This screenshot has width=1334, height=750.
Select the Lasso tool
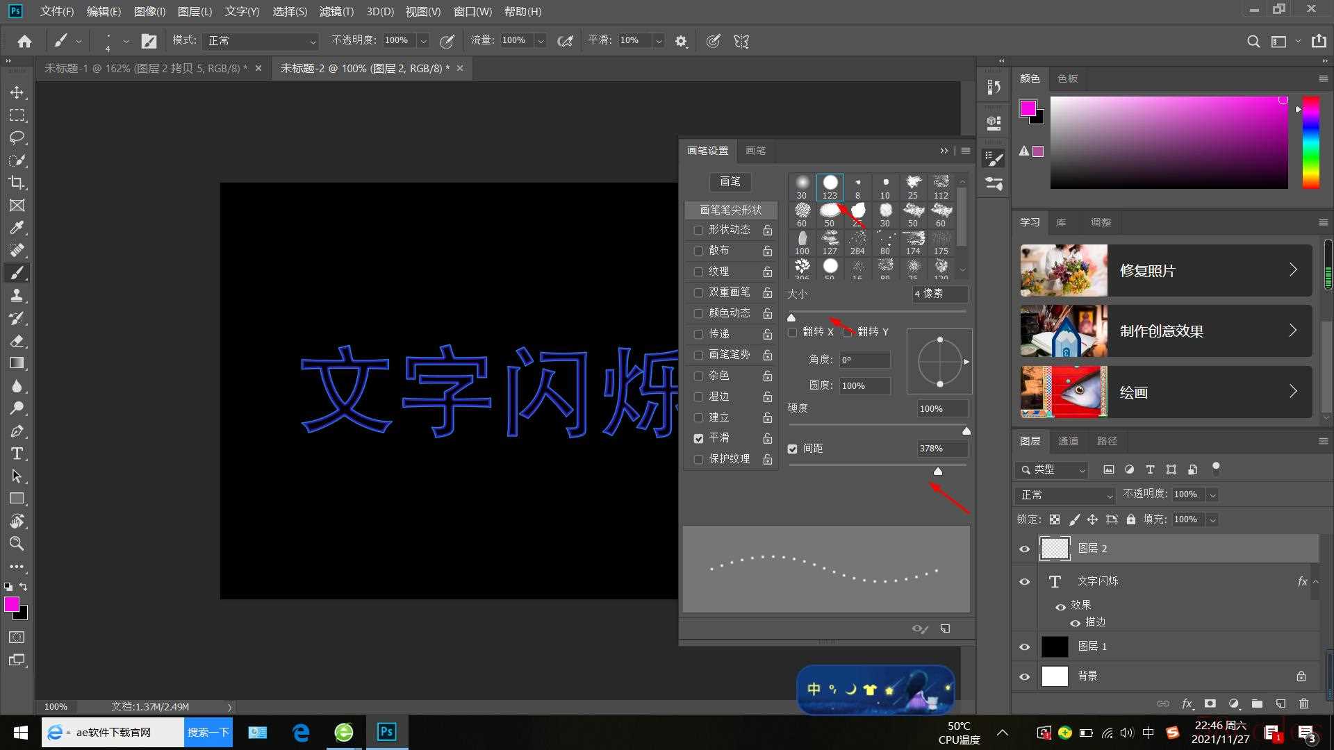point(17,137)
